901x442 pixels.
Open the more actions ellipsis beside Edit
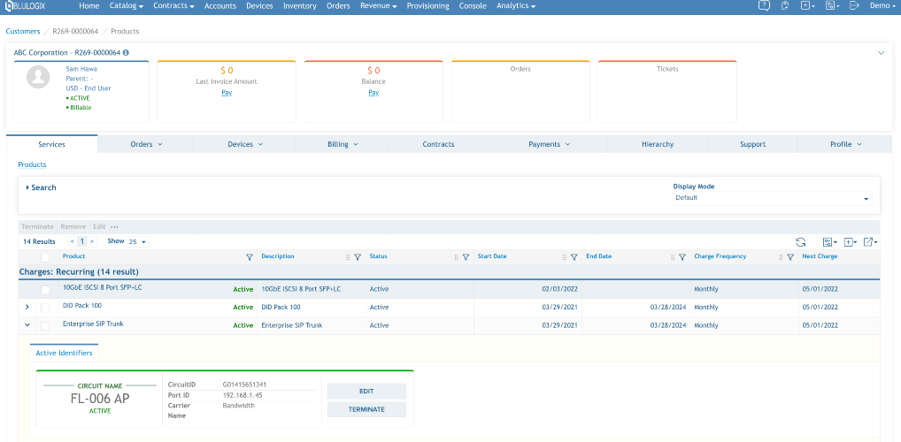(114, 226)
